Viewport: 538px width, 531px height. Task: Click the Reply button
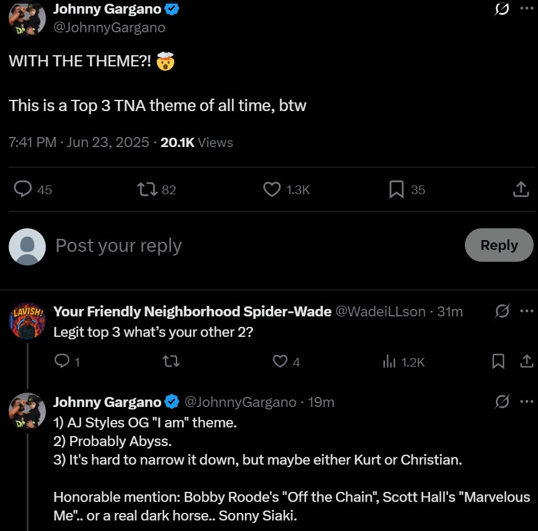tap(499, 245)
